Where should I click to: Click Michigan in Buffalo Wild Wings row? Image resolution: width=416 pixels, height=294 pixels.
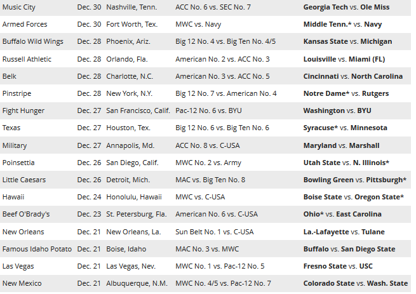pos(376,41)
